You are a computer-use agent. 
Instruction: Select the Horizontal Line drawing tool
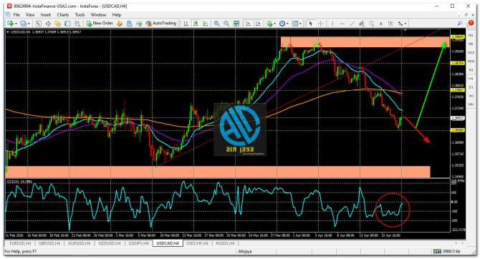tap(342, 24)
